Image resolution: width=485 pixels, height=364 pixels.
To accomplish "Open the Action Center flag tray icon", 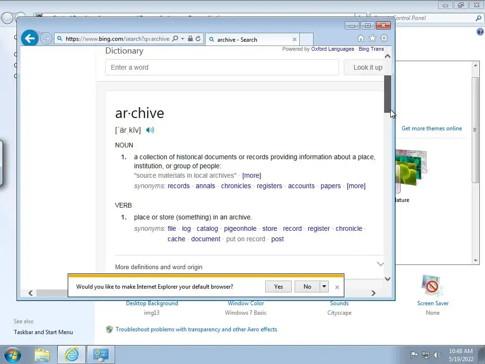I will [414, 355].
